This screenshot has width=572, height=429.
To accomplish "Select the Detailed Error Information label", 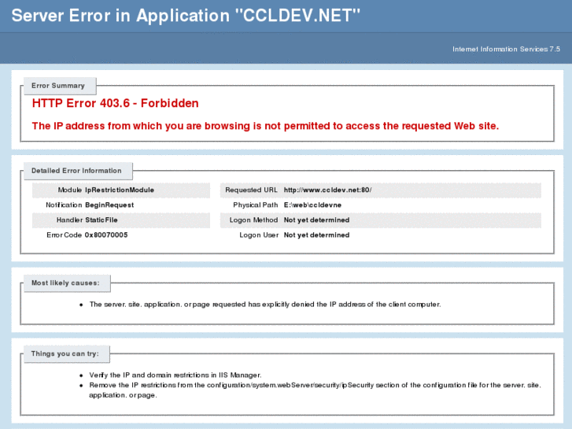I will 76,171.
